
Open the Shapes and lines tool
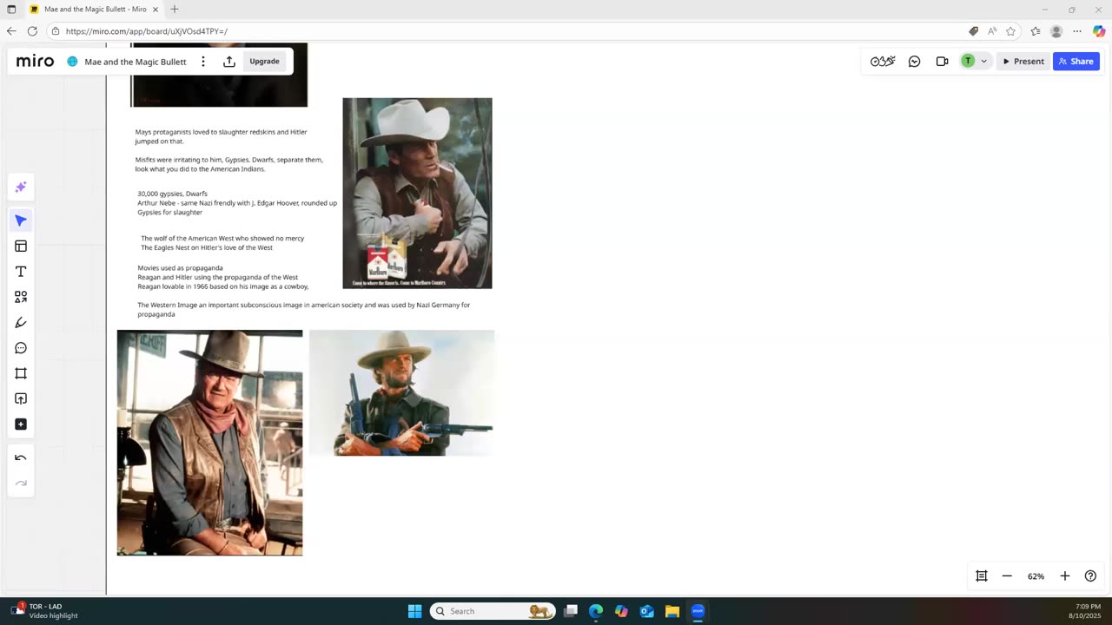click(21, 297)
